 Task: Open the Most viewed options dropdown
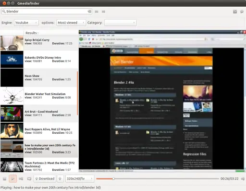pos(71,23)
